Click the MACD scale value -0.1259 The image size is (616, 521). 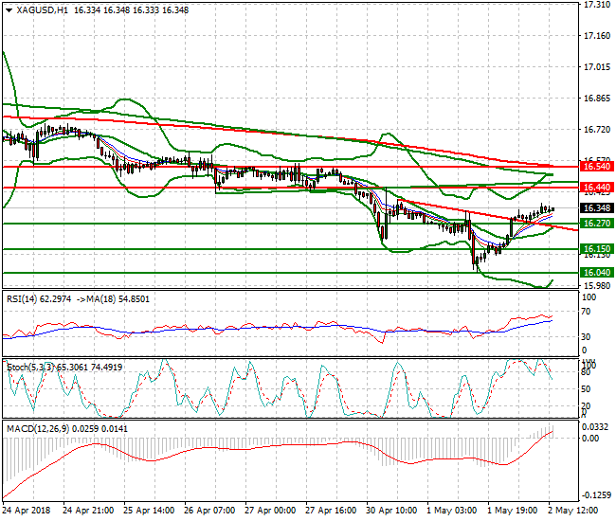click(597, 495)
